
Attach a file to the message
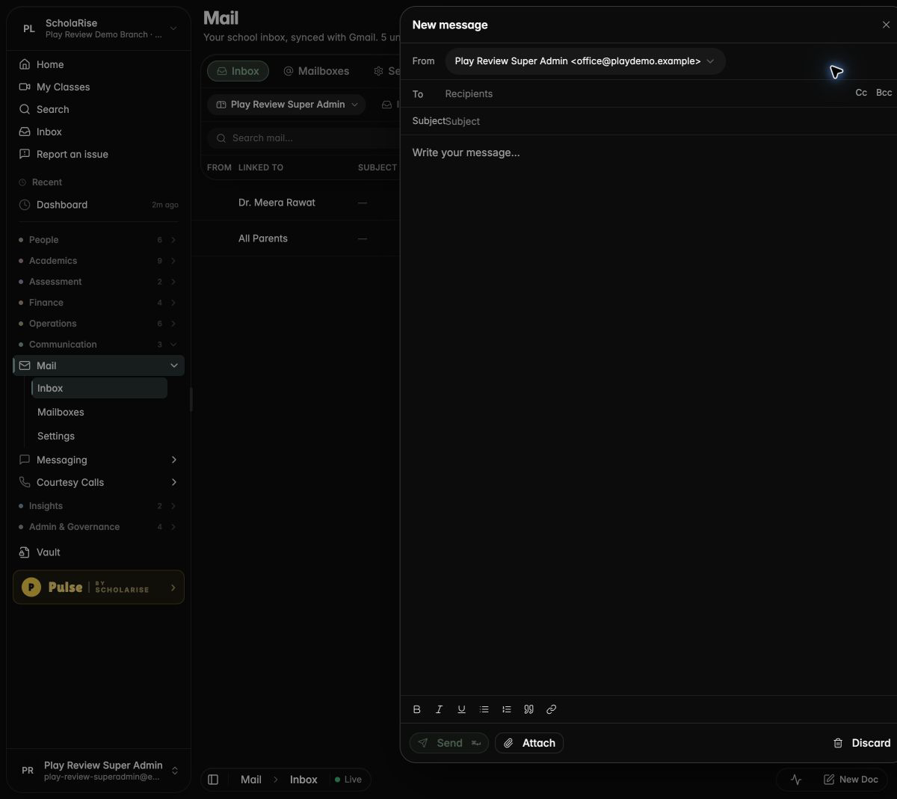pos(529,743)
